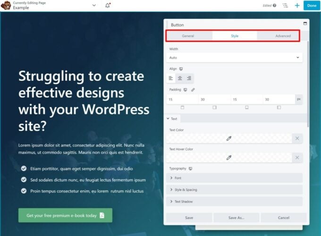
Task: Toggle responsive device icon beside Align
Action: [x=181, y=69]
